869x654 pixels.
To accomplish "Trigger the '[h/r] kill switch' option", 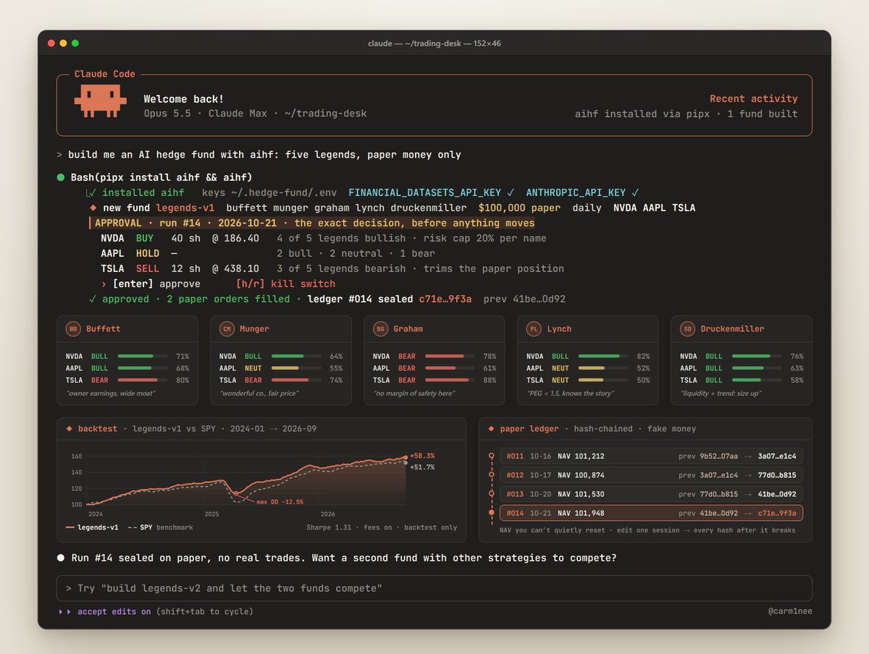I will (285, 284).
